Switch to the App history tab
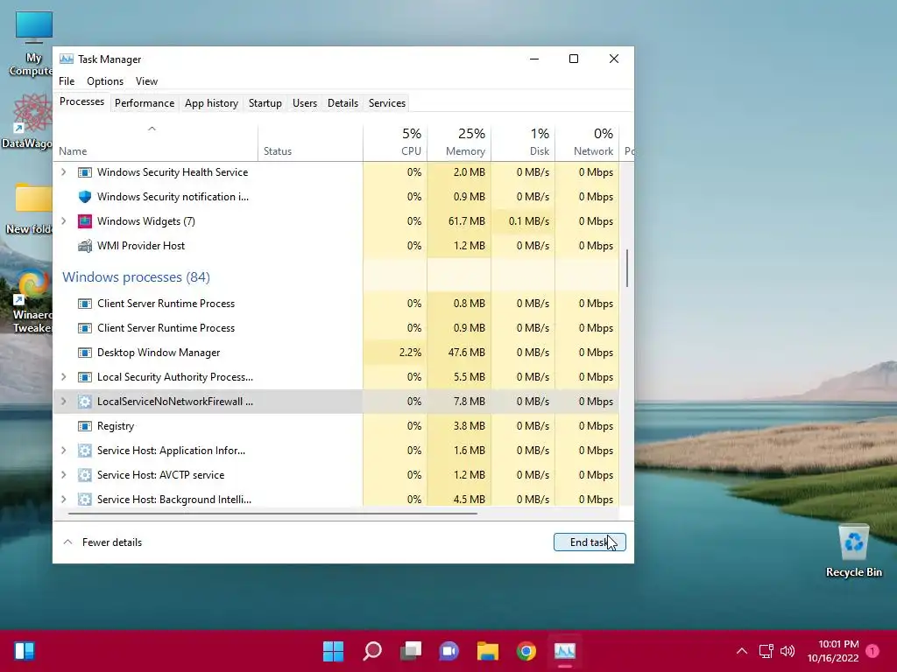897x672 pixels. click(211, 103)
